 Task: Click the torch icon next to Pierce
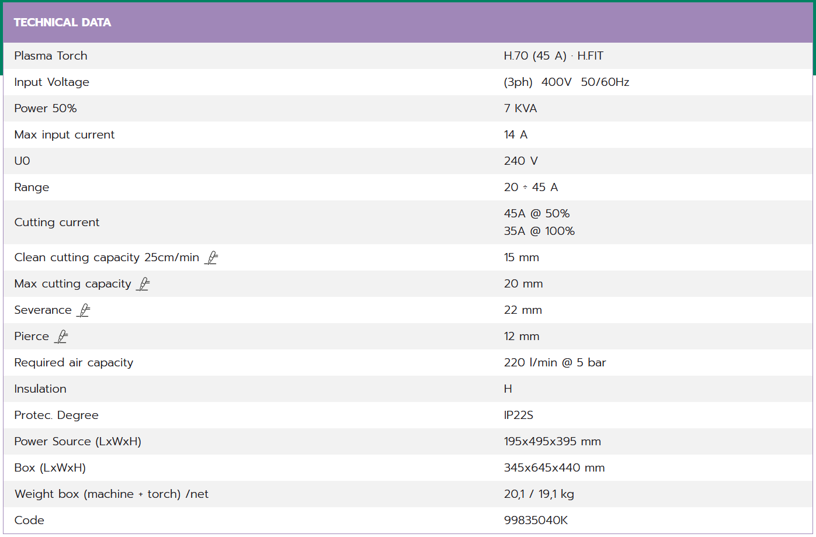61,337
